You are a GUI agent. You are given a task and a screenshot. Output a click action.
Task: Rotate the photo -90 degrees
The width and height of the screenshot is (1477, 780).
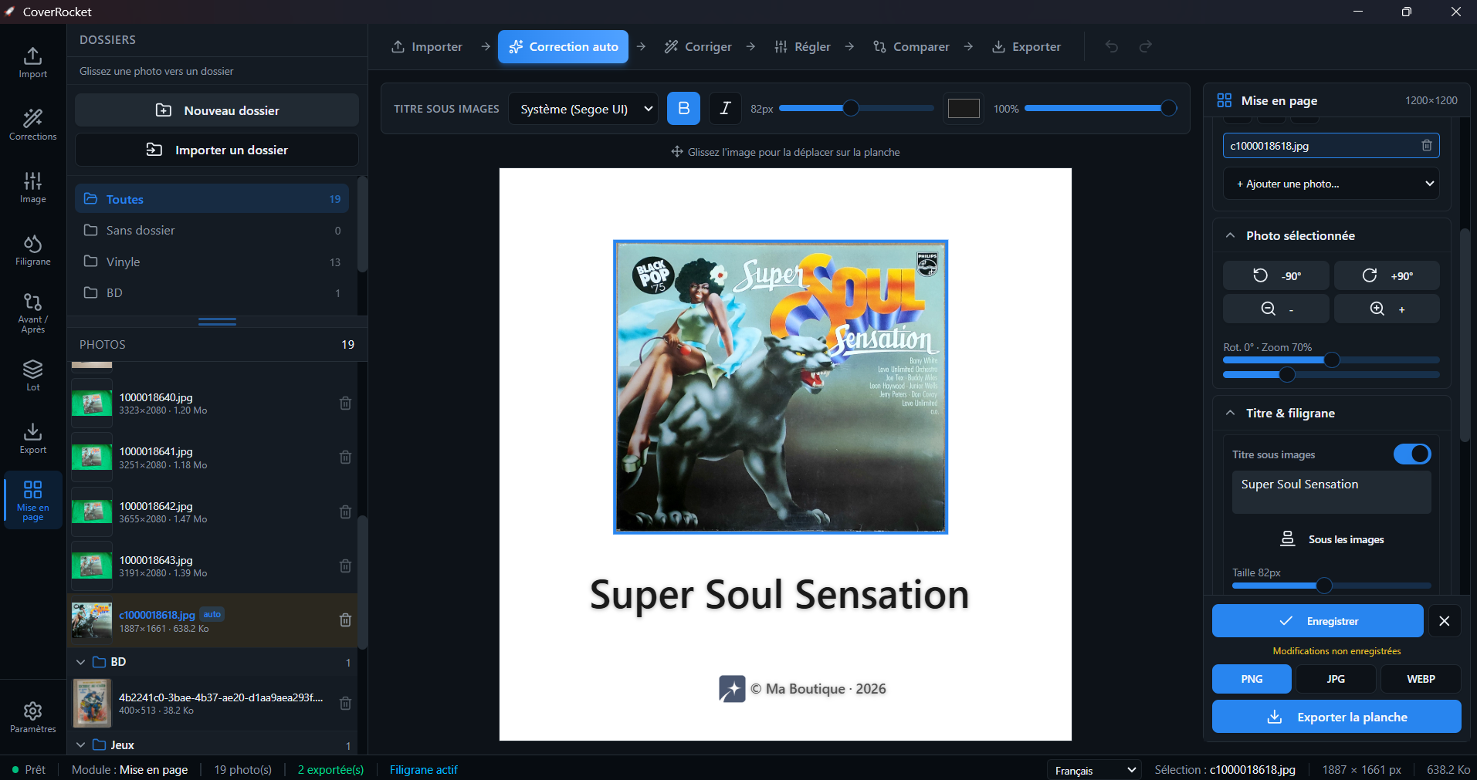1275,275
